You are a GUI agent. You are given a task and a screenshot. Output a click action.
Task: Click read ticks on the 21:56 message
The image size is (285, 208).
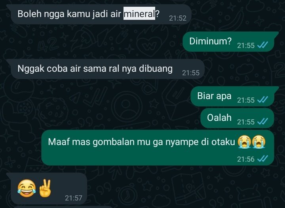263,159
